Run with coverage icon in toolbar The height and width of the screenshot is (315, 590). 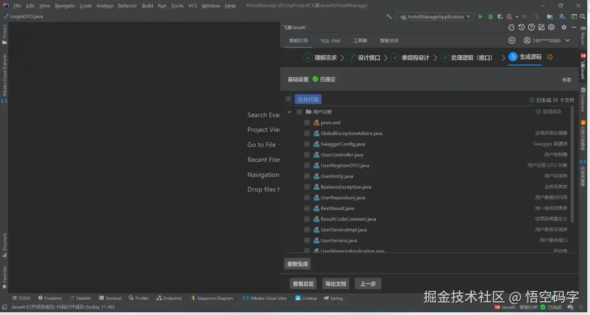[x=500, y=16]
